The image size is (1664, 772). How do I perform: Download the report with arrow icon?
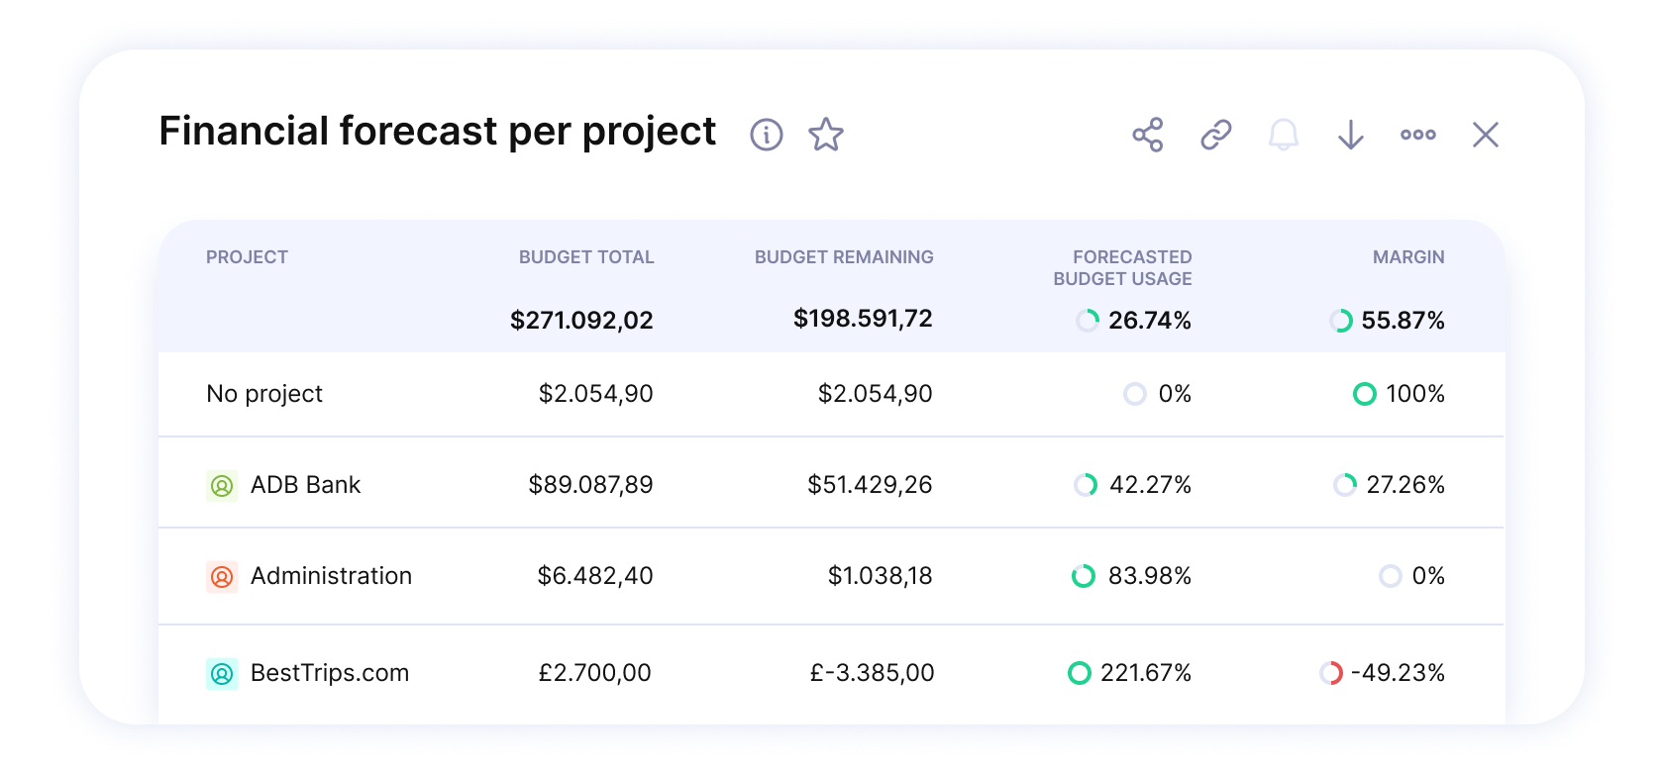pyautogui.click(x=1350, y=135)
